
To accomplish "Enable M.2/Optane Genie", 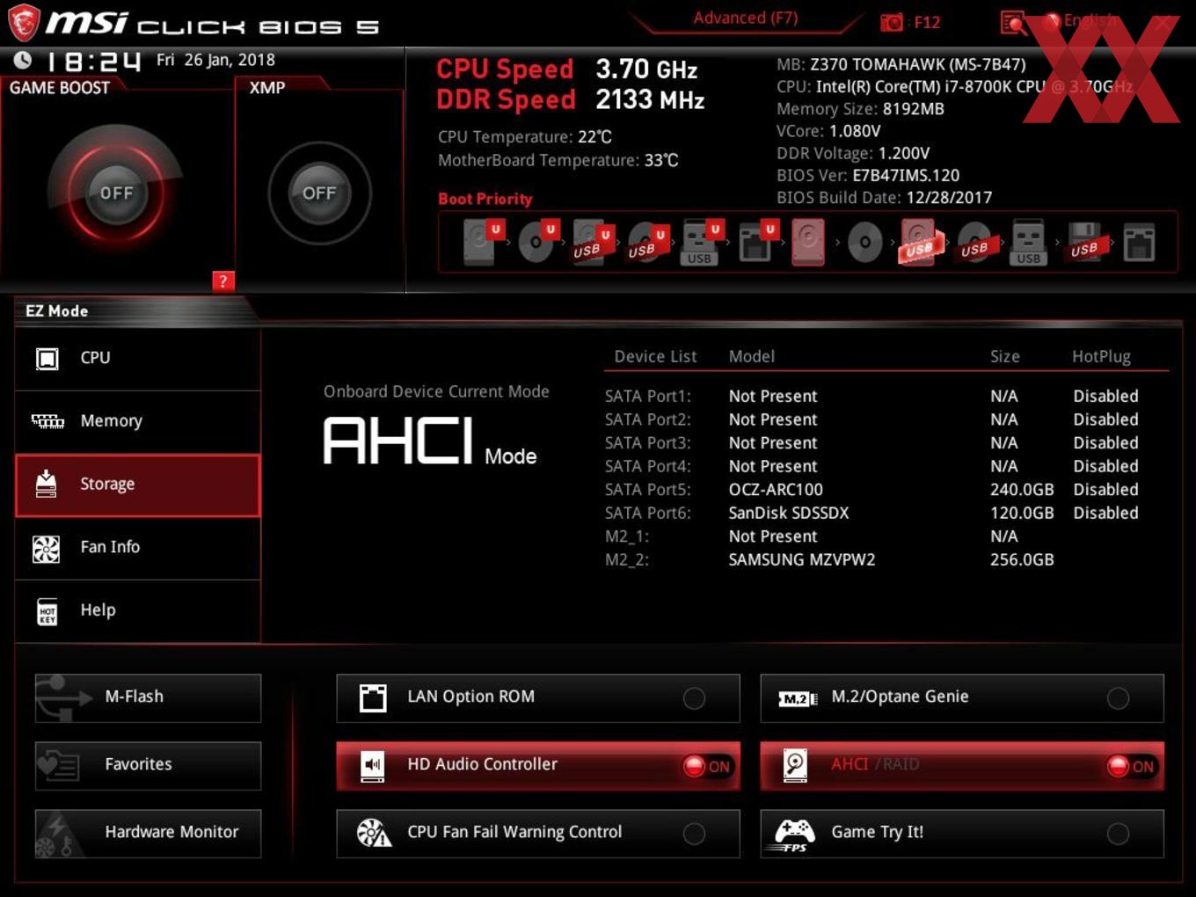I will [x=962, y=698].
